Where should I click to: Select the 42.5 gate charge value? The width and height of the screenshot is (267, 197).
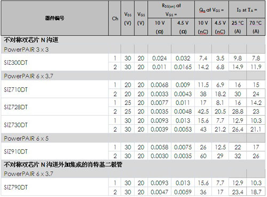click(x=203, y=111)
